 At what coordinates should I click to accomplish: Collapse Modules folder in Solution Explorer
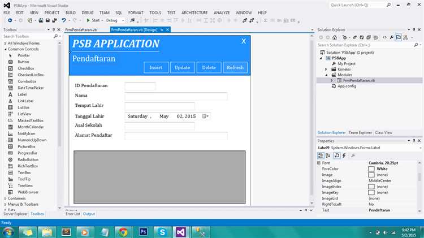tap(326, 75)
